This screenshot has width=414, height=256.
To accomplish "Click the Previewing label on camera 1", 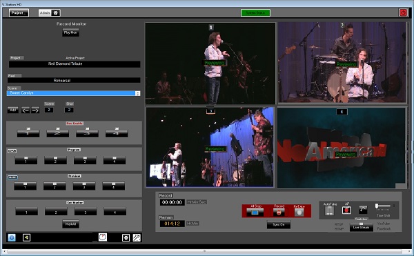I will point(215,63).
